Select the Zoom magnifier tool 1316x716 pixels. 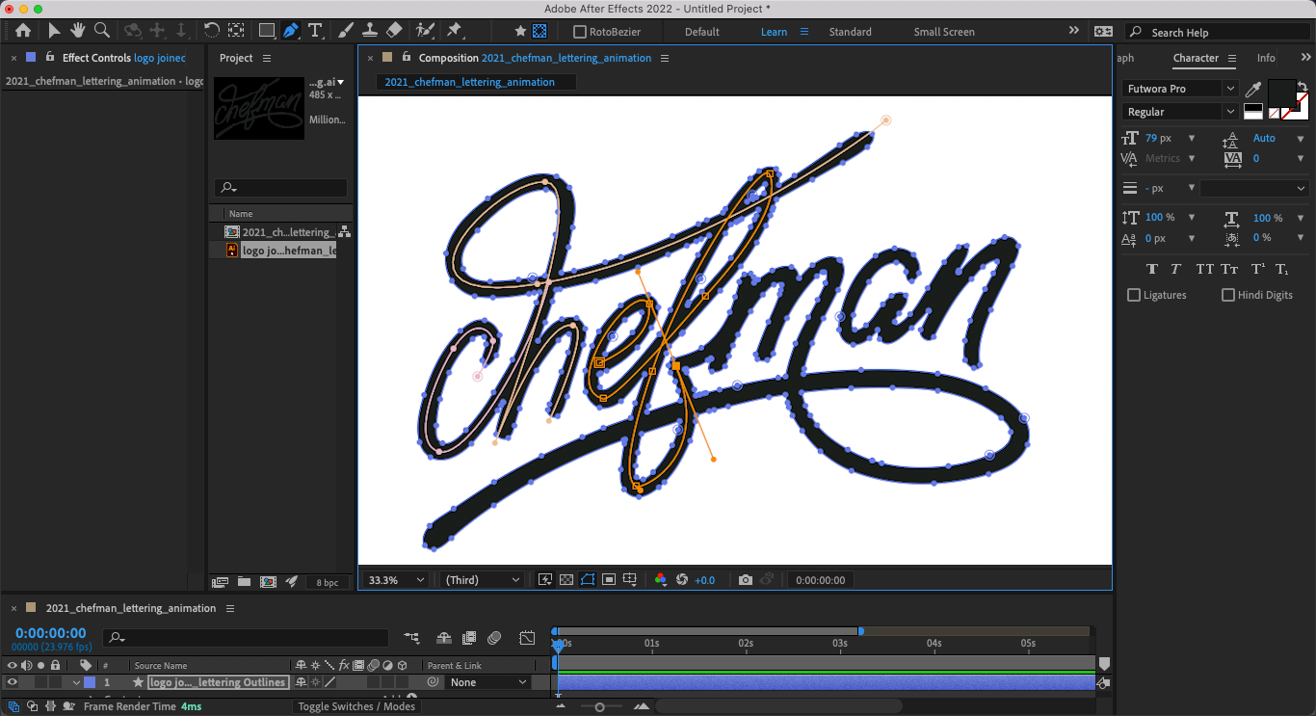101,31
